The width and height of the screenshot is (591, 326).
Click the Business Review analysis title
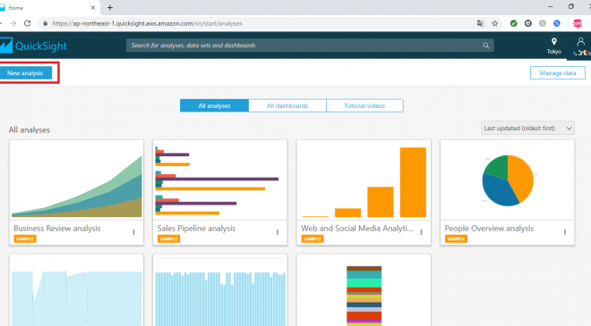pos(57,229)
